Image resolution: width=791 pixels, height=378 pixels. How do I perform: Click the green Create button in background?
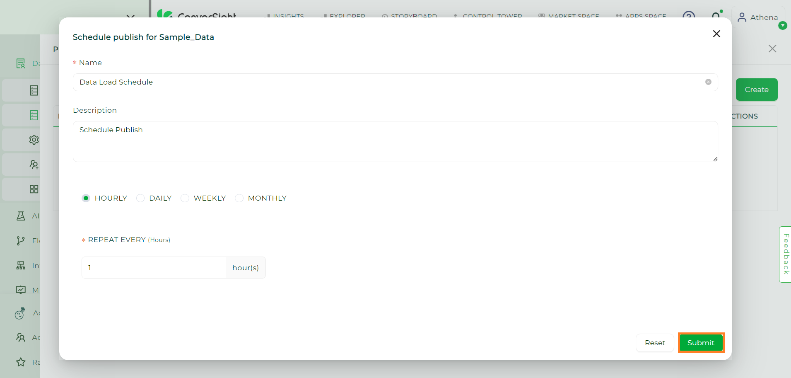pyautogui.click(x=757, y=90)
